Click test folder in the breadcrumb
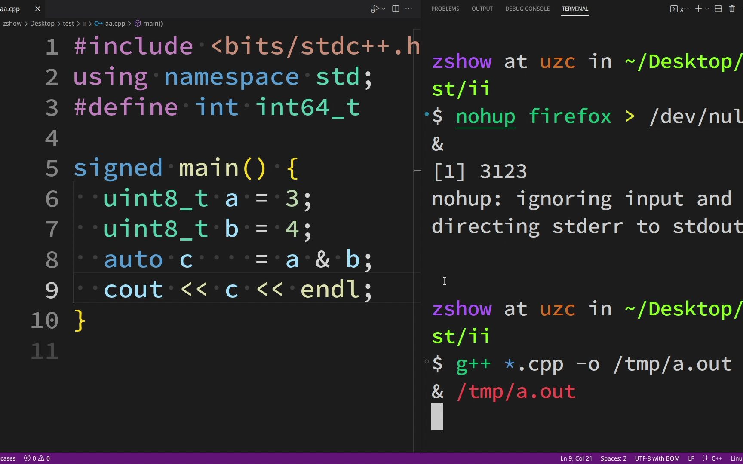This screenshot has height=464, width=743. [x=68, y=24]
